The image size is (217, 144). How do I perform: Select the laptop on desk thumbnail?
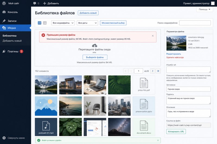pos(95,85)
